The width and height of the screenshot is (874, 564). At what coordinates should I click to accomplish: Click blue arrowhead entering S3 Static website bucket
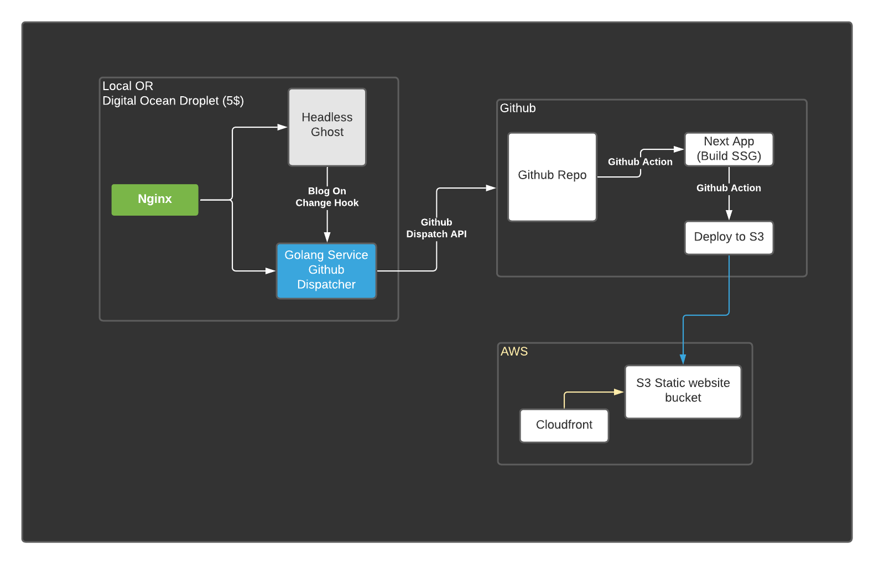tap(683, 359)
